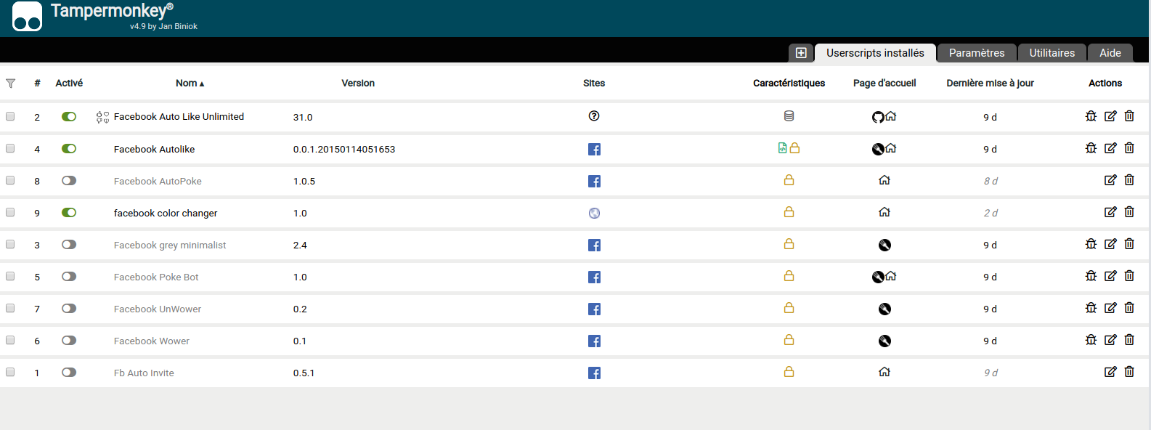Sort by Sites column header

[x=594, y=84]
